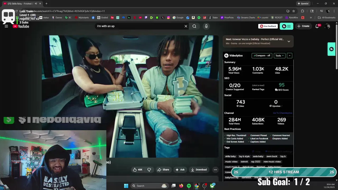Image resolution: width=338 pixels, height=190 pixels.
Task: Open the Streams Charts bookmark
Action: click(246, 18)
